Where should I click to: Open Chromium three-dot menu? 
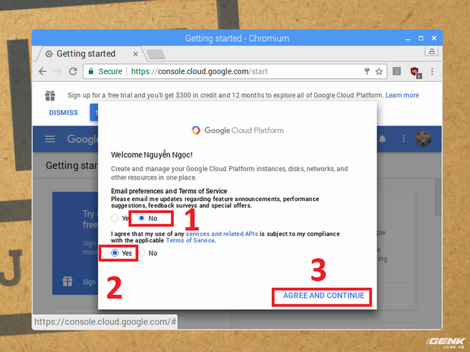(x=432, y=71)
